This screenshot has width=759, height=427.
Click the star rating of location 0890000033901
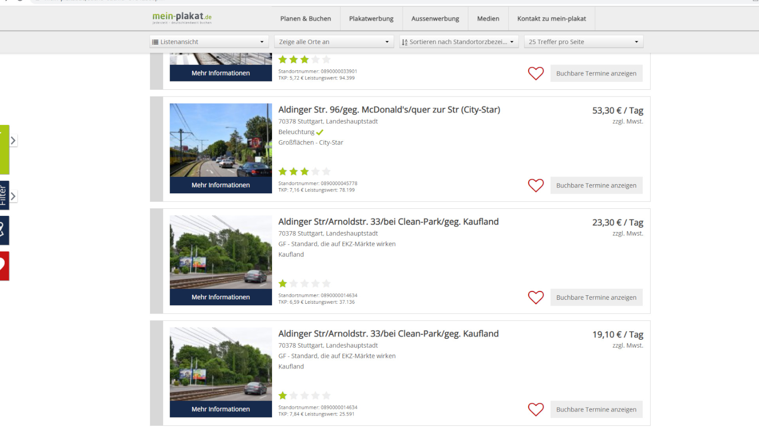click(x=304, y=60)
